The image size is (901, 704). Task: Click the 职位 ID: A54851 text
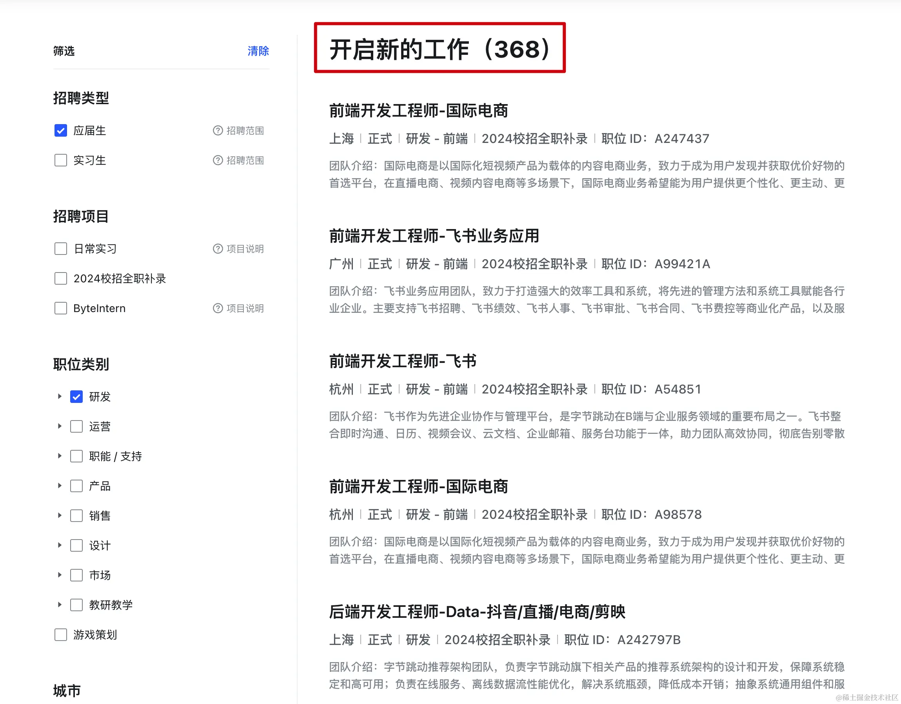651,389
